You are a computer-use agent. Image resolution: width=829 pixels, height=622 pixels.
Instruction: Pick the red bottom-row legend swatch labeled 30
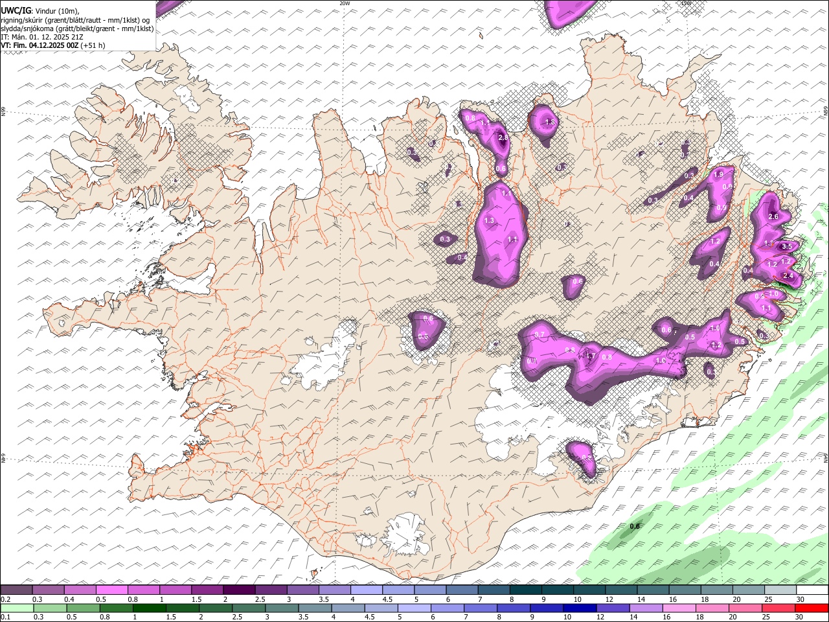click(812, 608)
